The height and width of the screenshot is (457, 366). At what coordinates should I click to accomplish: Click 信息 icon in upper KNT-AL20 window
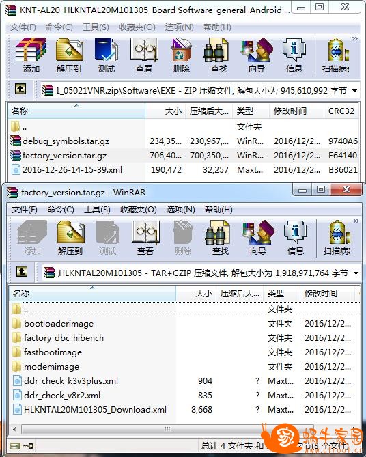294,55
